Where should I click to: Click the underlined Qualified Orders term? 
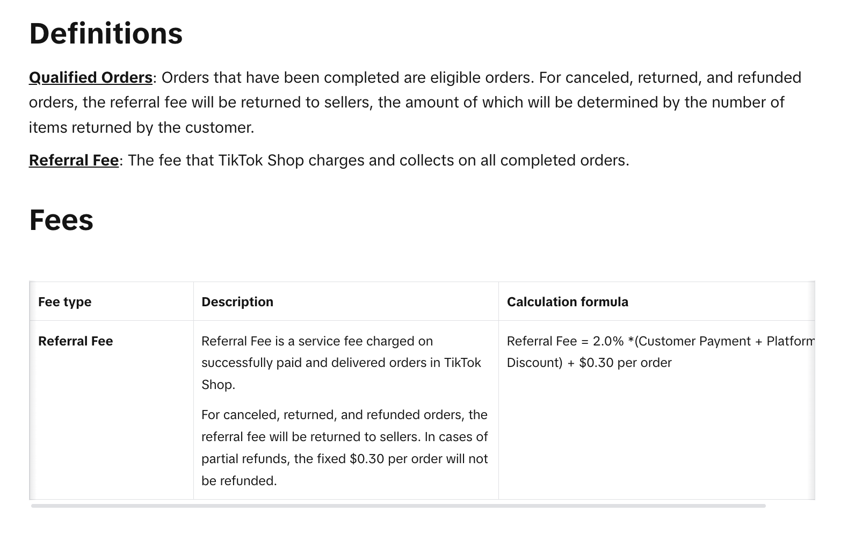[x=91, y=77]
